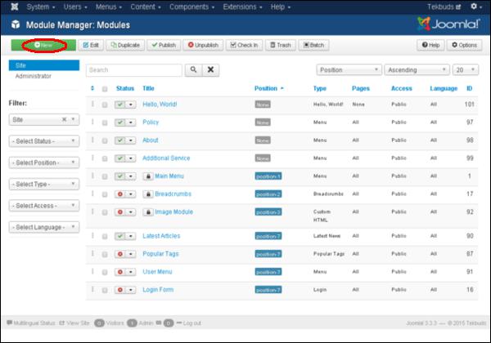The image size is (491, 343).
Task: Open the 20 items-per-page dropdown
Action: [x=466, y=69]
